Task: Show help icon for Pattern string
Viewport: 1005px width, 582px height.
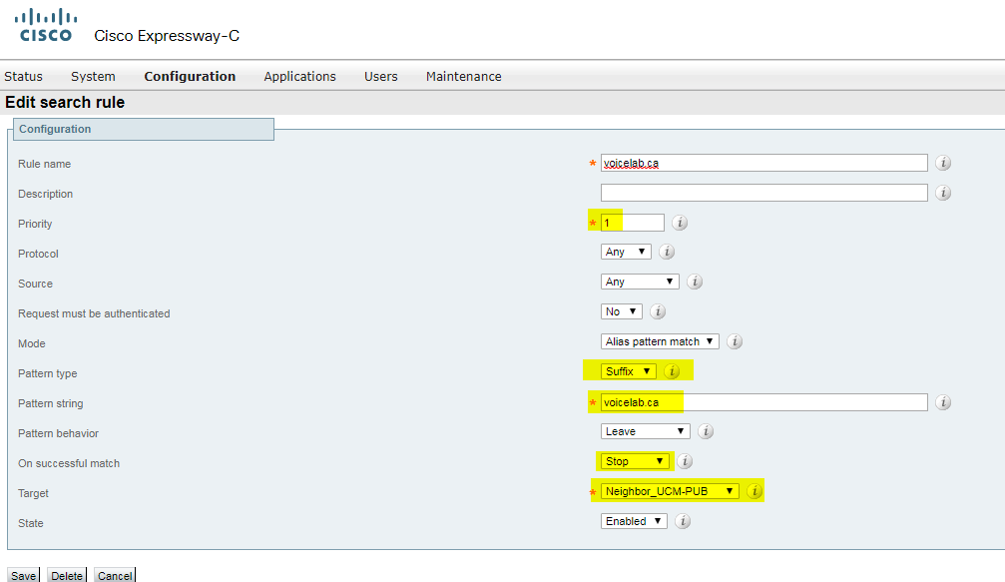Action: pos(943,402)
